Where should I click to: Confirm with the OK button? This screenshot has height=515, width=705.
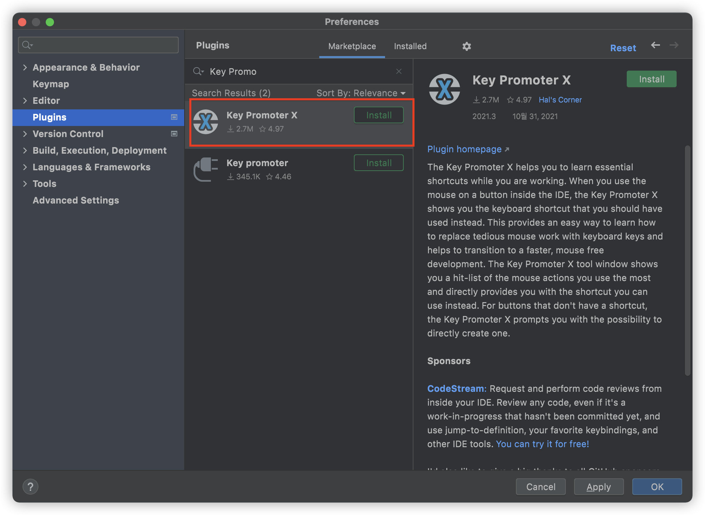point(657,487)
